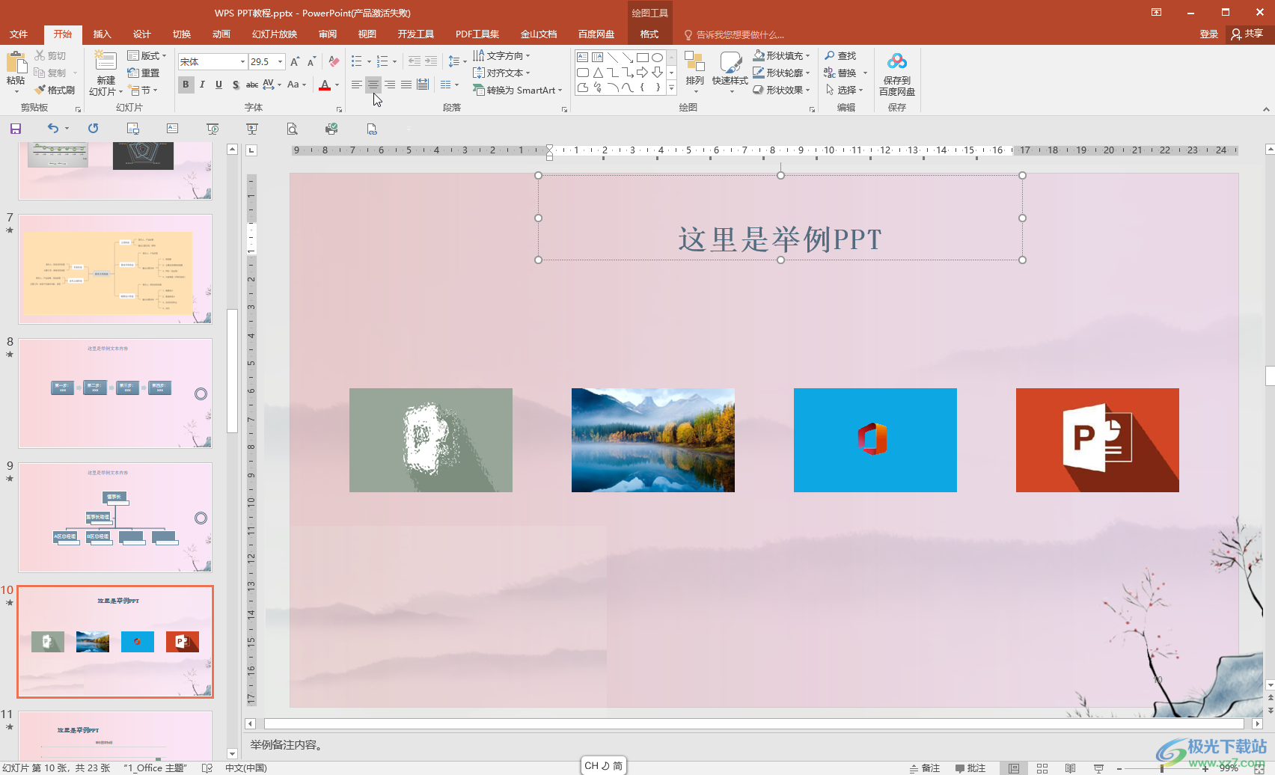
Task: Open the font size 29.5 dropdown
Action: pos(281,62)
